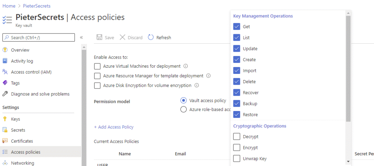Screen dimensions: 374x166
Task: Click the permissions dropdown scrollbar down arrow
Action: coord(348,162)
